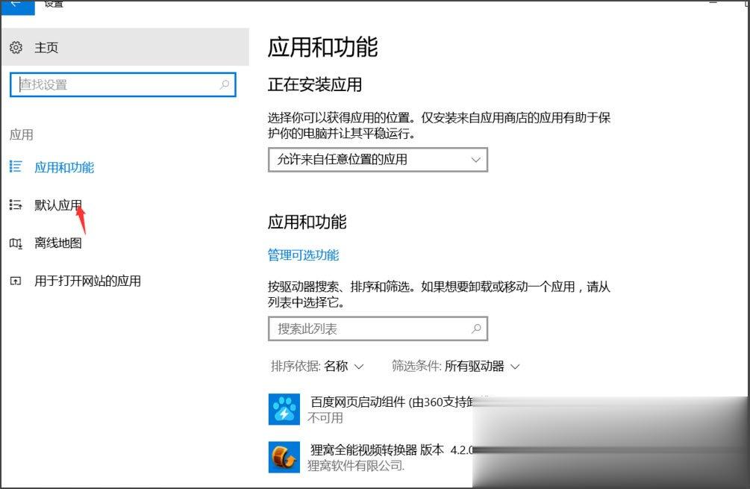Click the search magnifier in 搜索此列表 box
This screenshot has height=489, width=750.
(x=476, y=328)
